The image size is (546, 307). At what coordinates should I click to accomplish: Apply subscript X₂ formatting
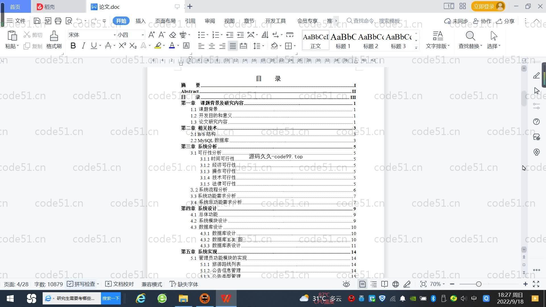tap(133, 45)
